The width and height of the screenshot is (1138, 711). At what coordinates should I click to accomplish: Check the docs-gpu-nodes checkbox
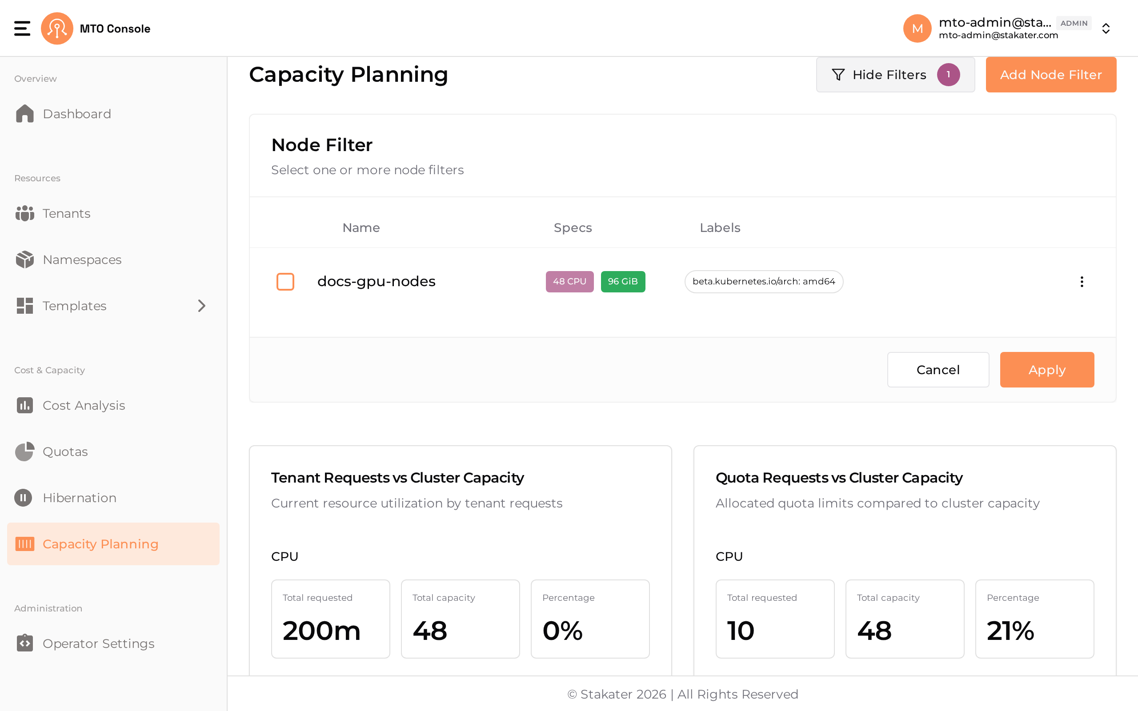tap(285, 282)
